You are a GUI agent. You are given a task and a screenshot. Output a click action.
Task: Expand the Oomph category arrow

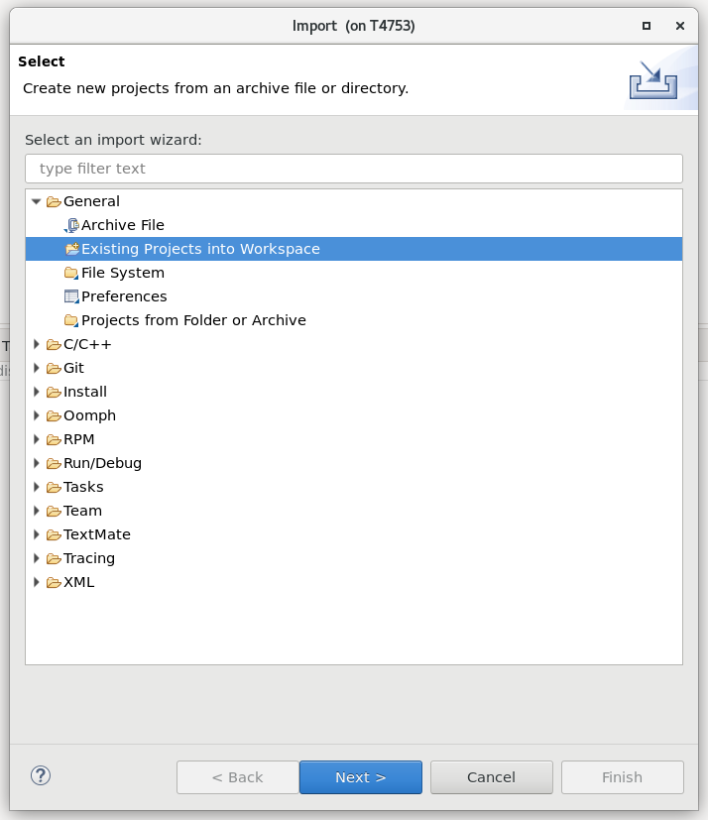pyautogui.click(x=36, y=415)
